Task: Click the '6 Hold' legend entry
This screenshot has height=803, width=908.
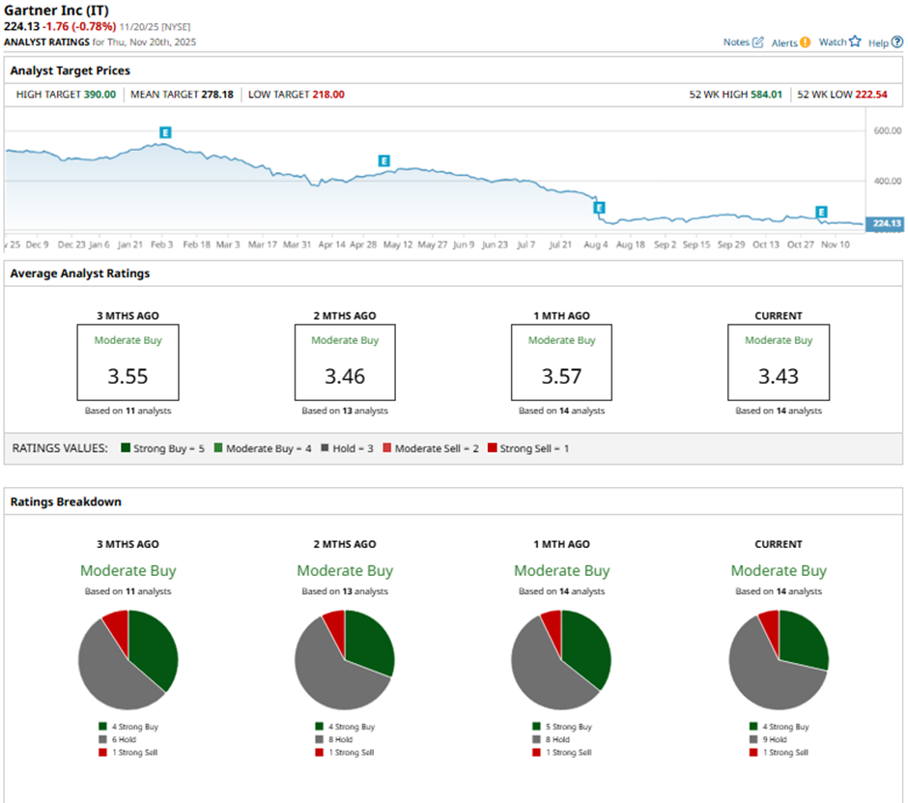Action: pos(118,739)
